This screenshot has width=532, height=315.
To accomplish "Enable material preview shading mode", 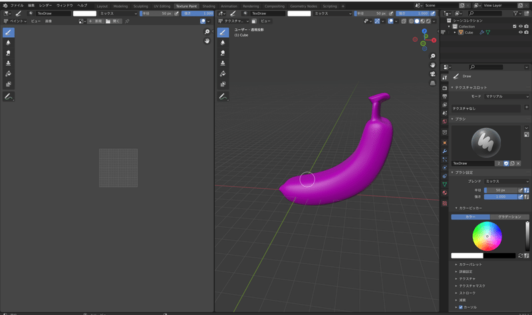I will point(423,21).
